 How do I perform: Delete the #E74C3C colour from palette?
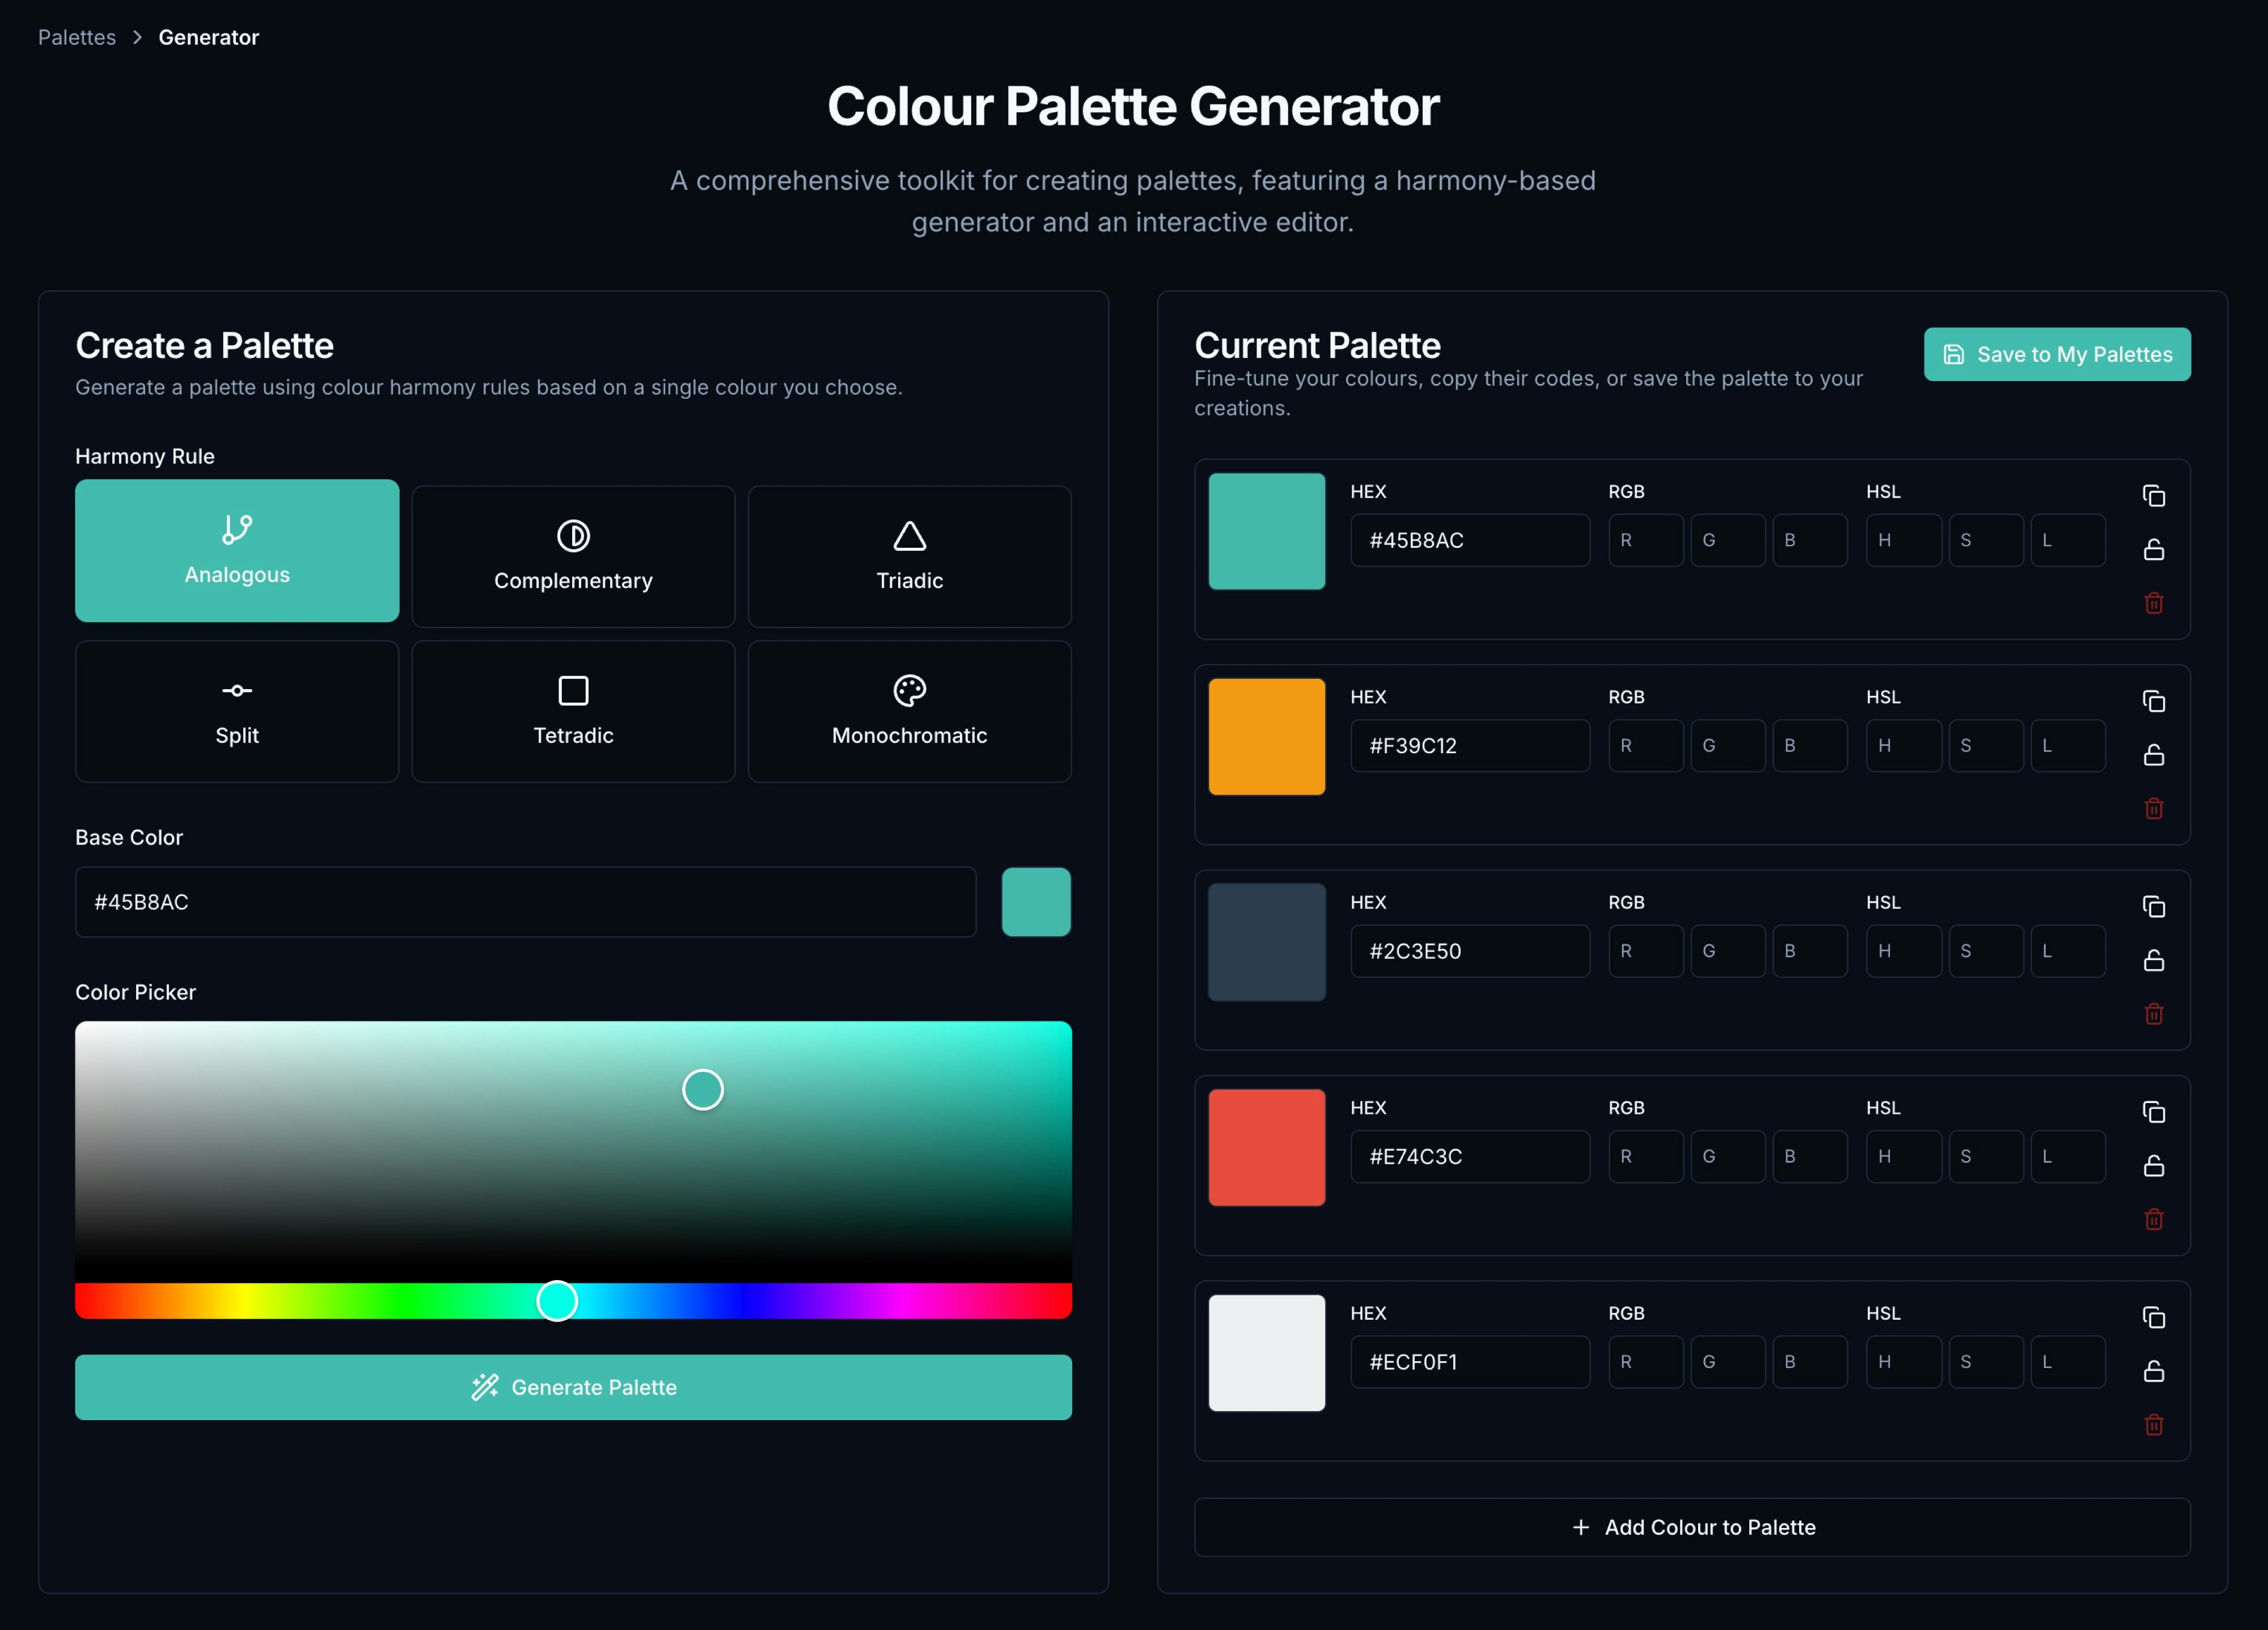click(2153, 1219)
